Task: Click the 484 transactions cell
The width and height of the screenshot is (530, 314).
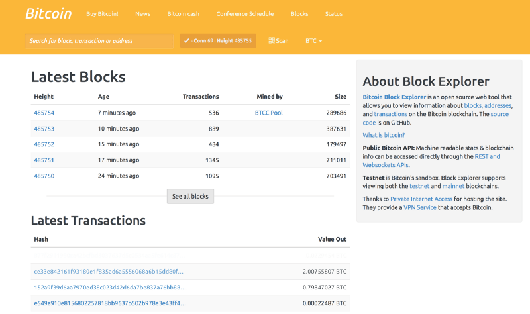Action: (x=213, y=144)
